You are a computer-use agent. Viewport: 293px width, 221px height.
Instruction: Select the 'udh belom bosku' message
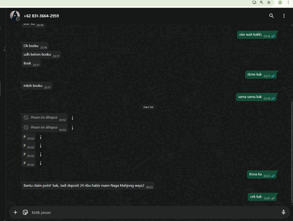point(41,55)
